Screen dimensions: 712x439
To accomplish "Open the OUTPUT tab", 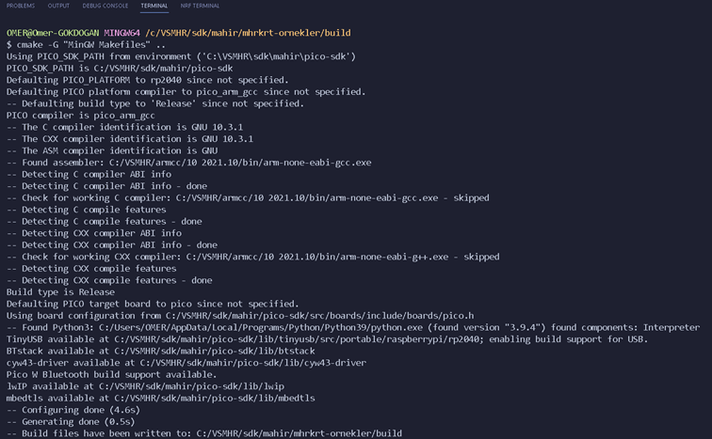I will click(58, 6).
